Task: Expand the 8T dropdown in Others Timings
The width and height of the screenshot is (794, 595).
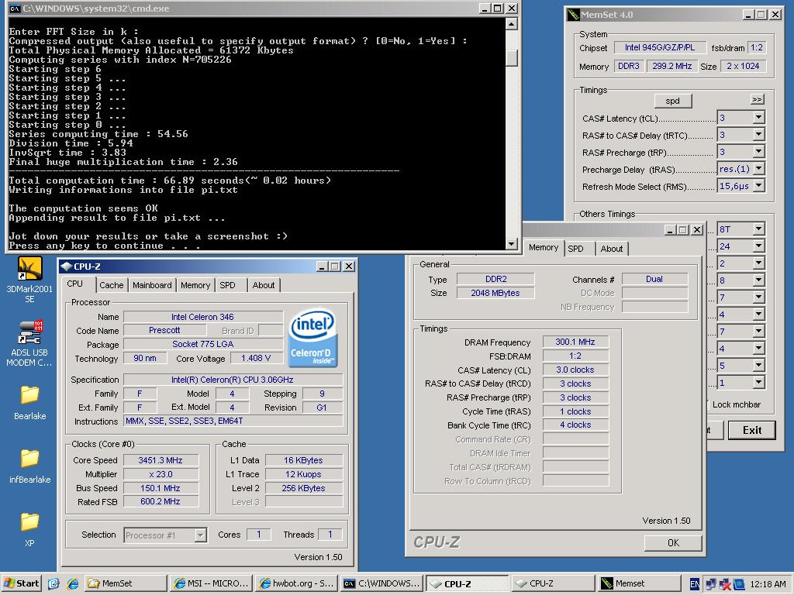Action: tap(758, 229)
